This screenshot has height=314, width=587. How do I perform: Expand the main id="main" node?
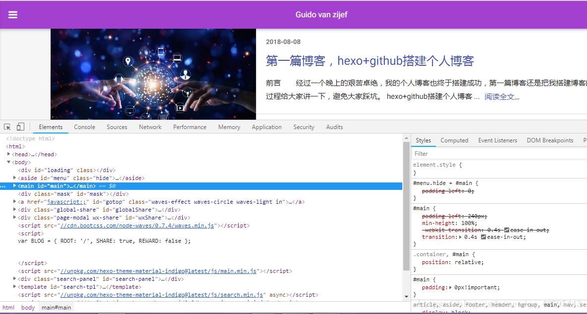tap(14, 186)
